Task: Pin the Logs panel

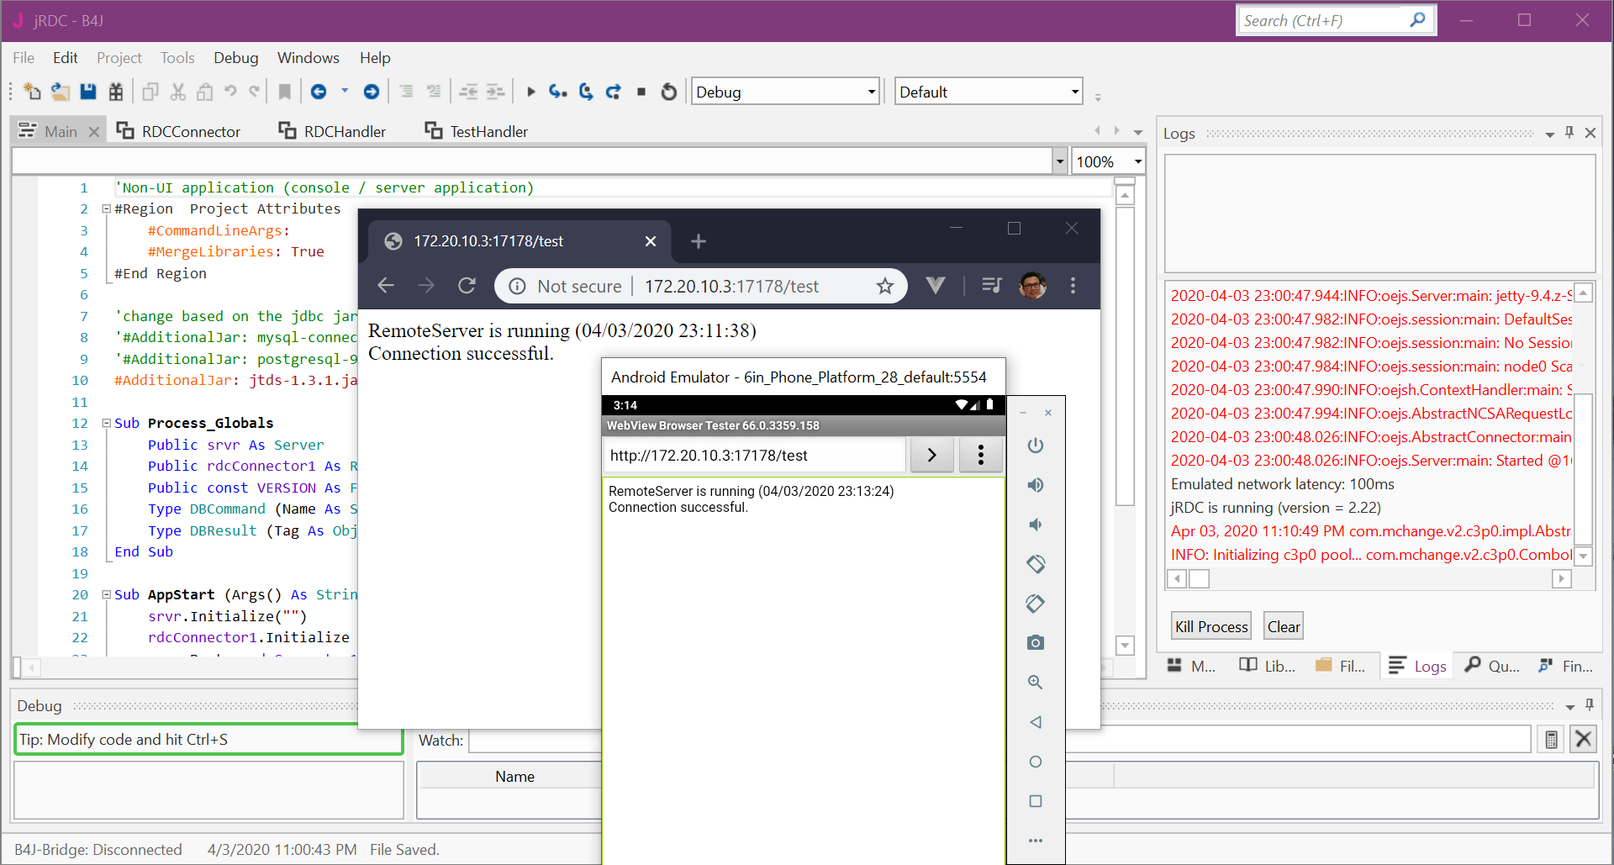Action: click(1569, 133)
